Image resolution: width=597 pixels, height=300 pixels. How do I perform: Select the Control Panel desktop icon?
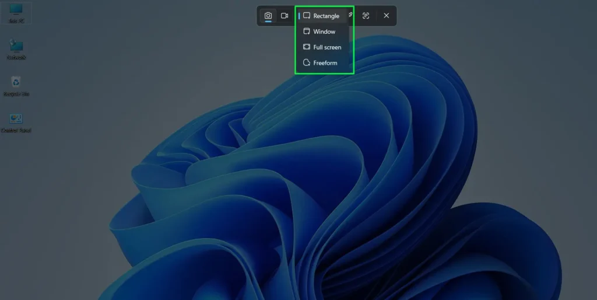16,123
